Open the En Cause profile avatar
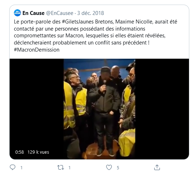Viewport: 195px width, 175px height. tap(17, 13)
